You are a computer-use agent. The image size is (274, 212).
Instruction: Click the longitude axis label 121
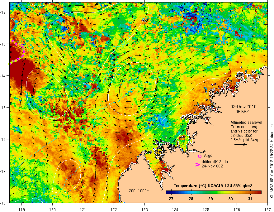click(x=83, y=210)
